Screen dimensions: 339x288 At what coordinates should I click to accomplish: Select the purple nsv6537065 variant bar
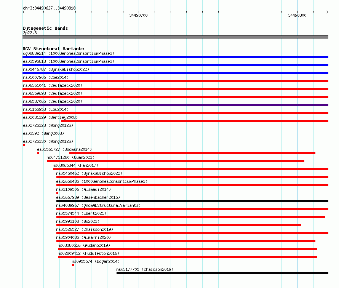(x=175, y=105)
